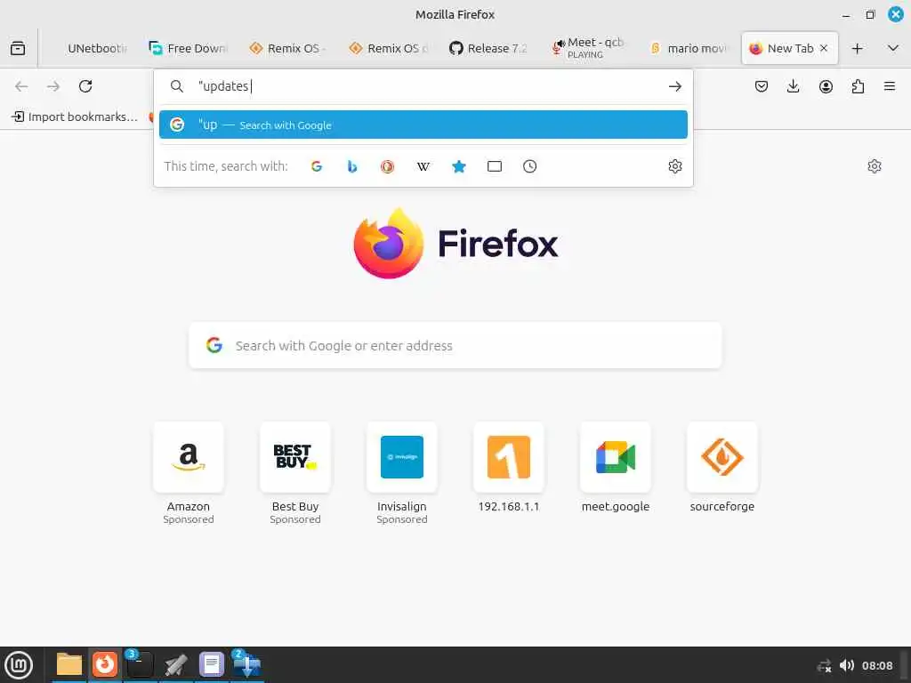
Task: Open the volume control tray icon
Action: [847, 665]
